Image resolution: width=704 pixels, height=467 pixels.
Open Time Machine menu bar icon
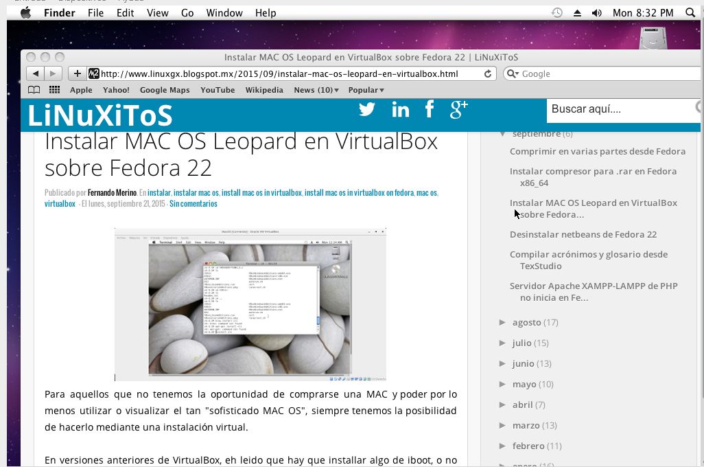(x=556, y=13)
